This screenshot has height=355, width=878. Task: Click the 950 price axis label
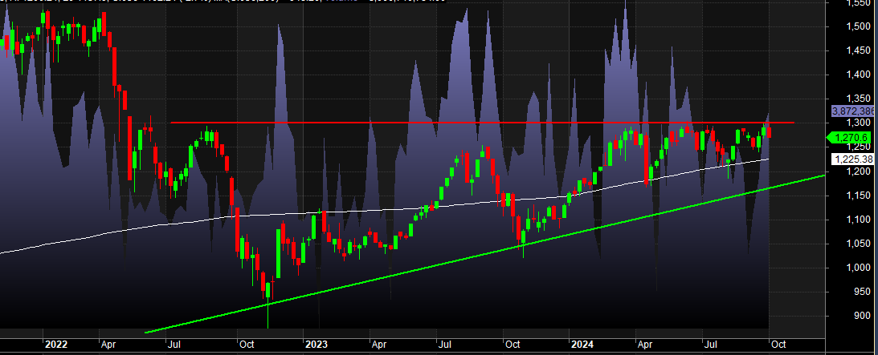click(863, 292)
